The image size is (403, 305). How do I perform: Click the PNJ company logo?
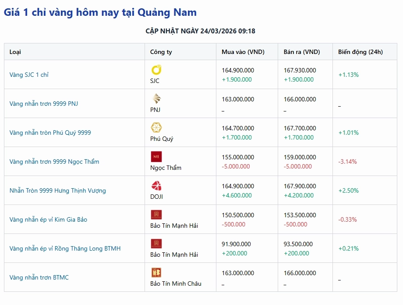click(156, 99)
